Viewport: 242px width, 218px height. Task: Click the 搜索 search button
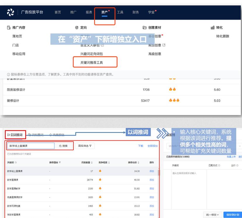[63, 146]
